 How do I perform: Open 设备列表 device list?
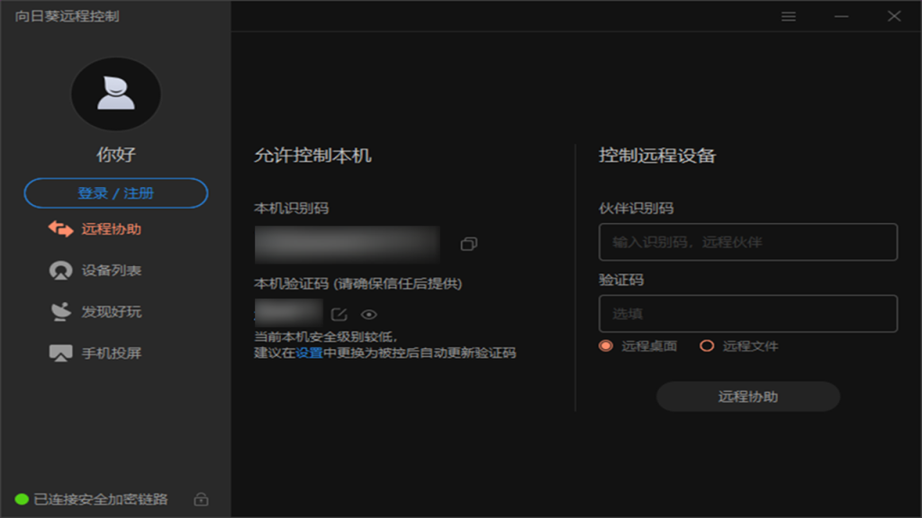pos(95,270)
